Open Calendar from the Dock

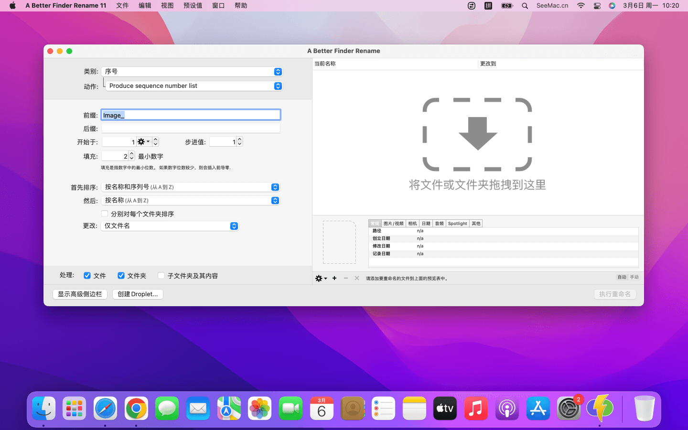pos(322,408)
